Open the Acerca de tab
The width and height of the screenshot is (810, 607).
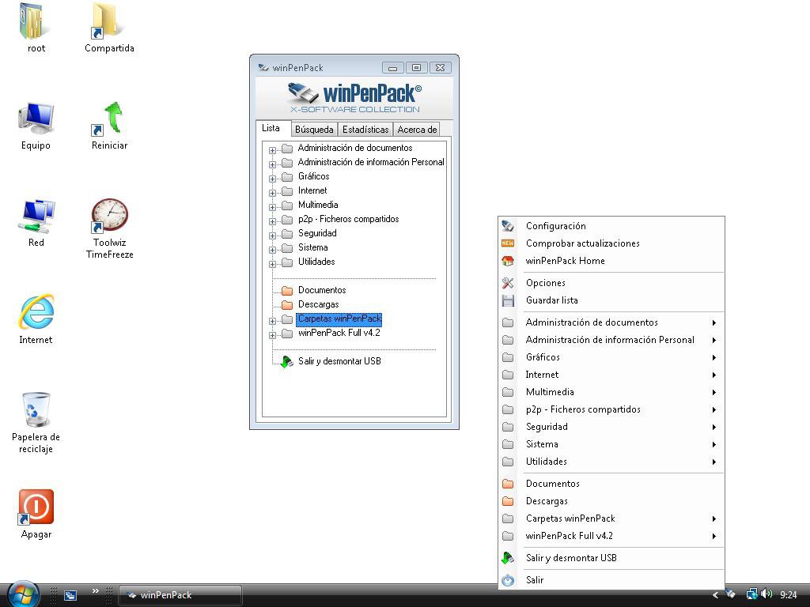pos(417,130)
